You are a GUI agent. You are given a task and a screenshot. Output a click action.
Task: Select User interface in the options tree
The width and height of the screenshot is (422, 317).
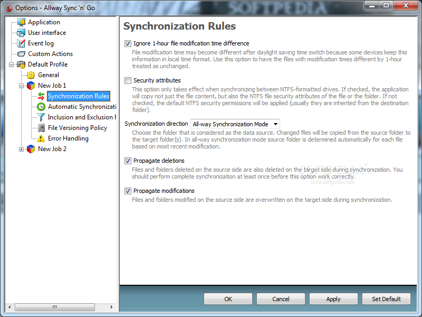point(47,33)
